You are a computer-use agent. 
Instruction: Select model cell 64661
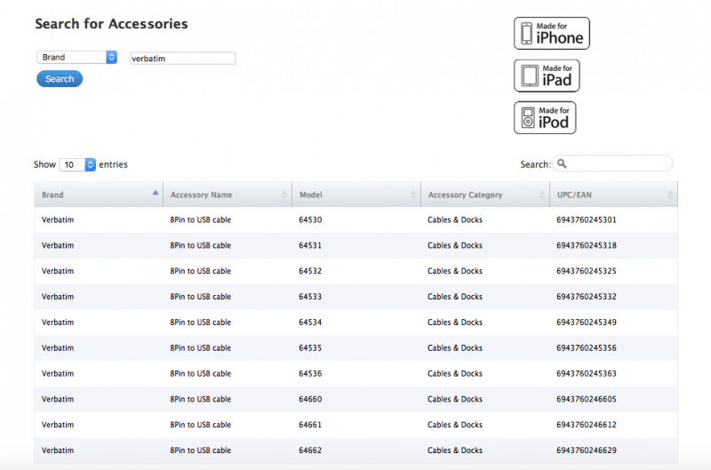tap(310, 425)
